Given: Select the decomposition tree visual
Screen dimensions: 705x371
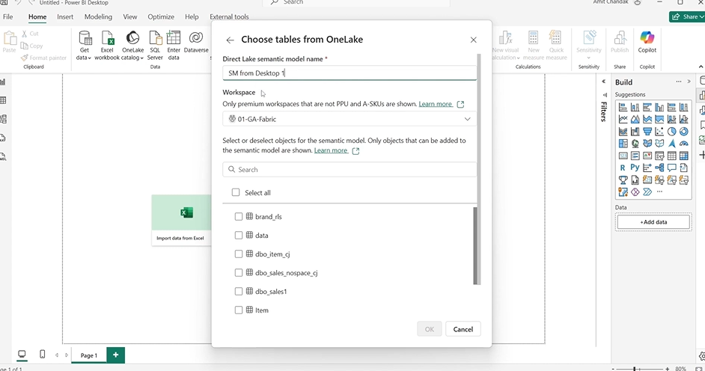Looking at the screenshot, I should click(x=659, y=168).
